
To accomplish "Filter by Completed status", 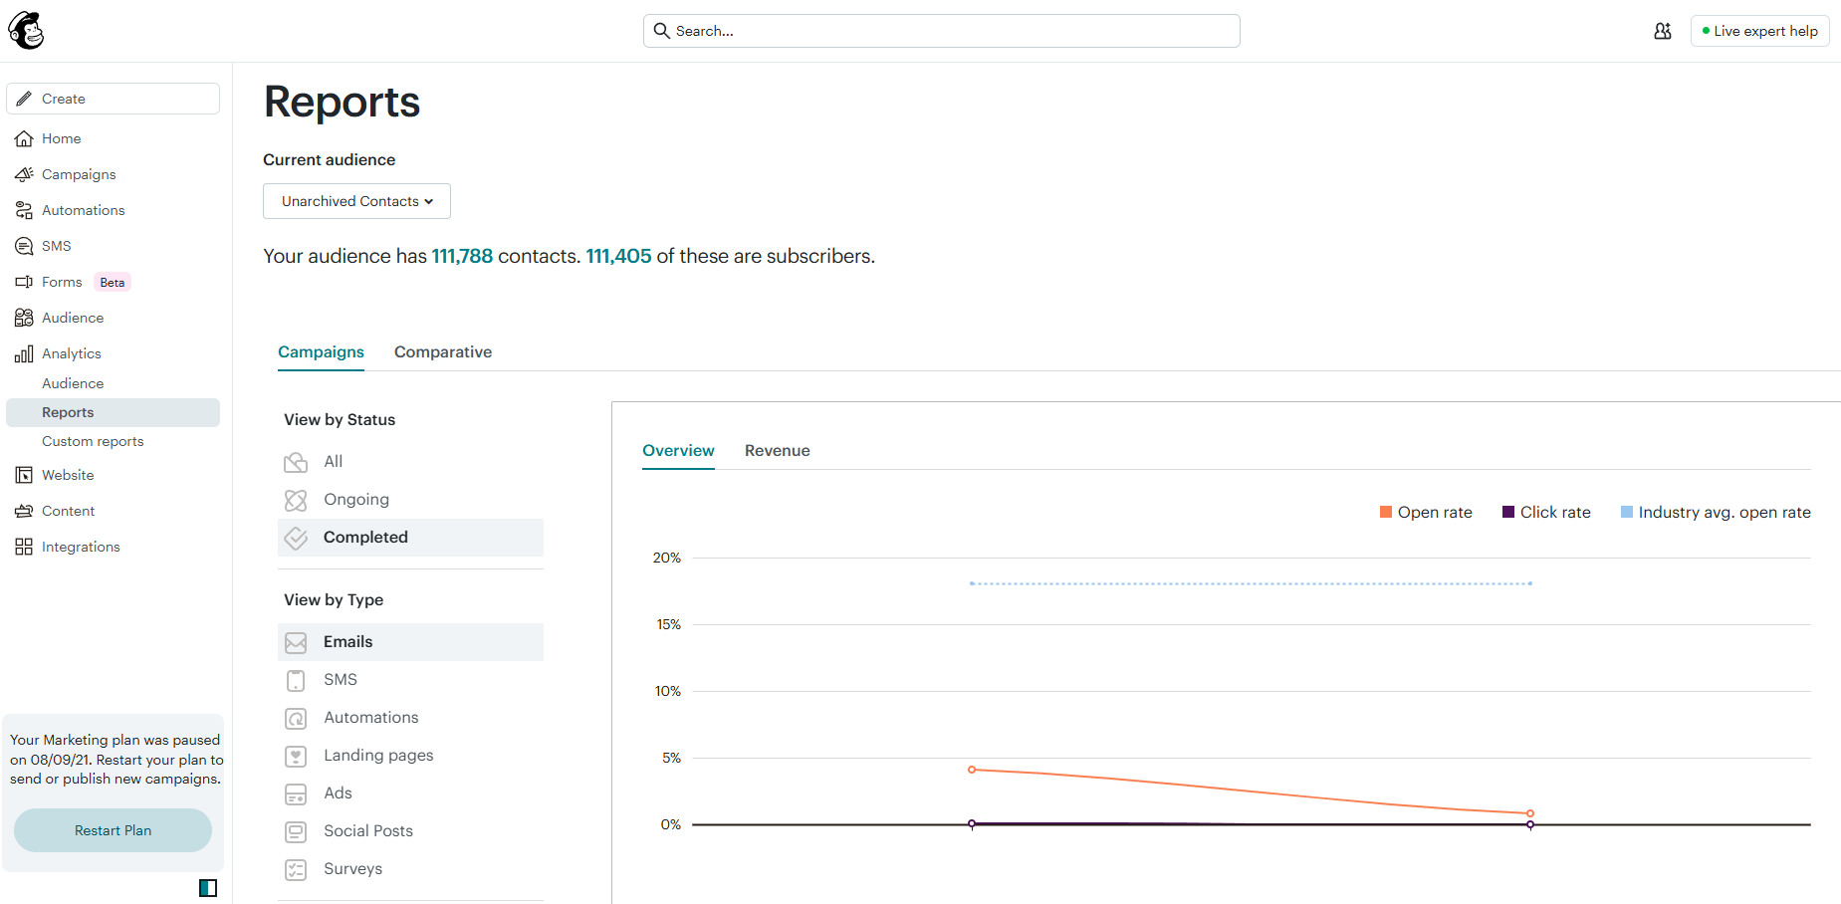I will [x=410, y=538].
